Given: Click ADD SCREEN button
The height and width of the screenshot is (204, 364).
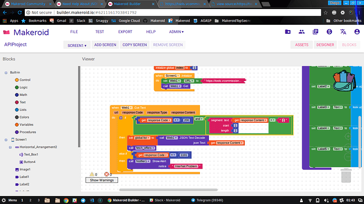Looking at the screenshot, I should point(105,45).
